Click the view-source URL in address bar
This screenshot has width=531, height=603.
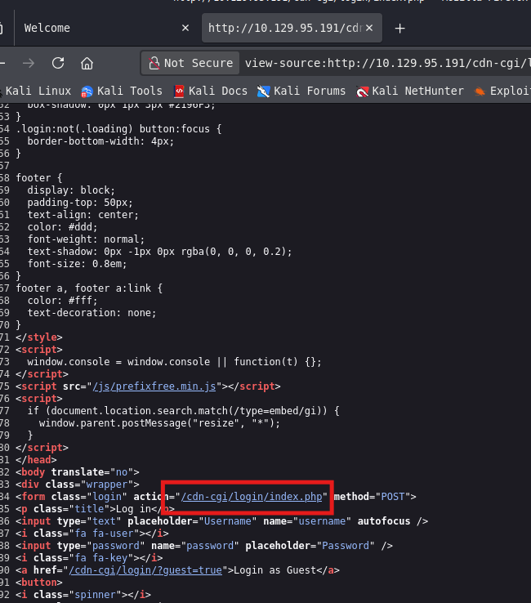[x=387, y=63]
